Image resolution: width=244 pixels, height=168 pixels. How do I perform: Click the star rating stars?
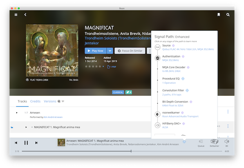click(x=93, y=67)
